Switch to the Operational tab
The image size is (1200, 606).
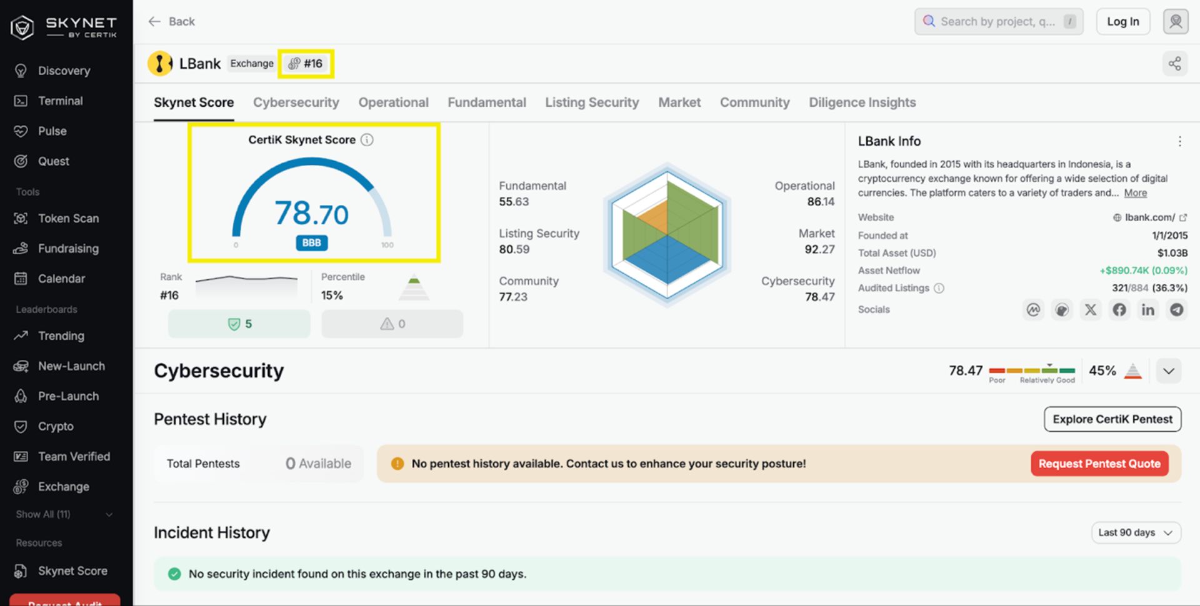tap(393, 102)
